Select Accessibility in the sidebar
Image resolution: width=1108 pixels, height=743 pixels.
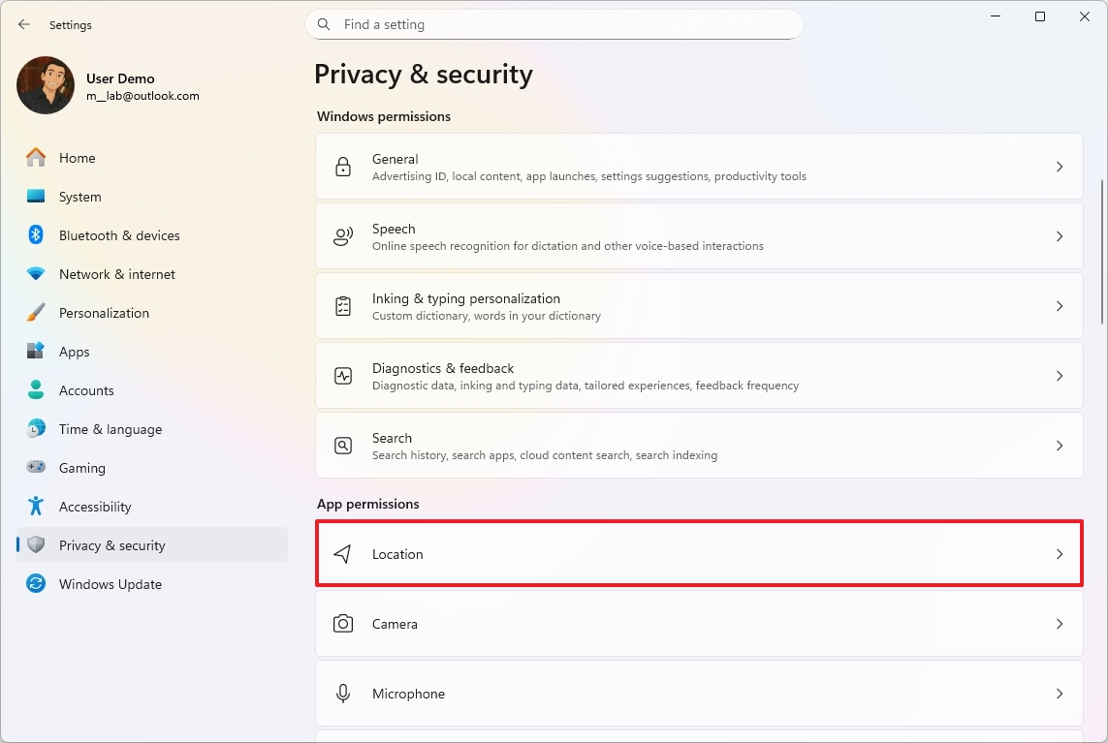point(95,507)
